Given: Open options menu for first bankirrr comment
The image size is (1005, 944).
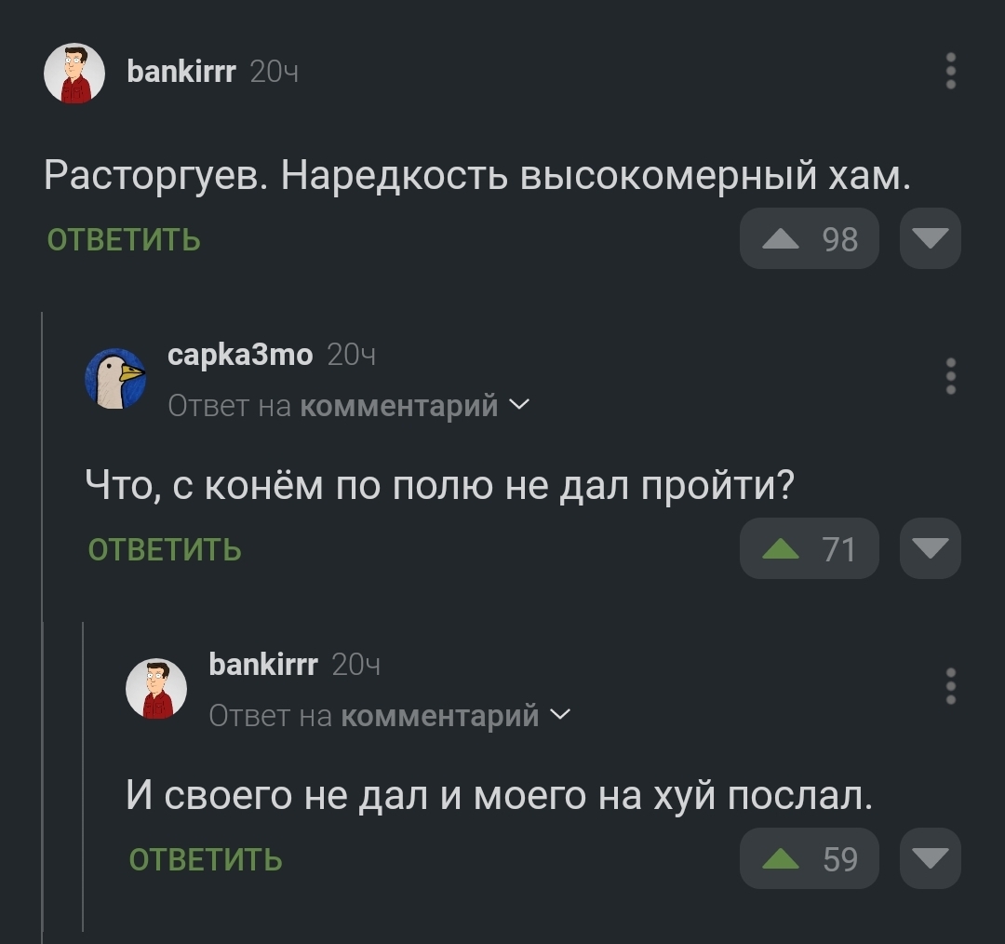Looking at the screenshot, I should [950, 71].
